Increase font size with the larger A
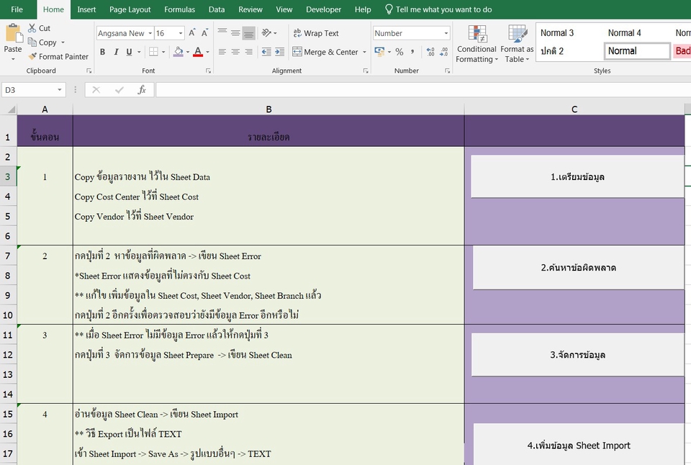Viewport: 691px width, 465px height. [x=192, y=33]
